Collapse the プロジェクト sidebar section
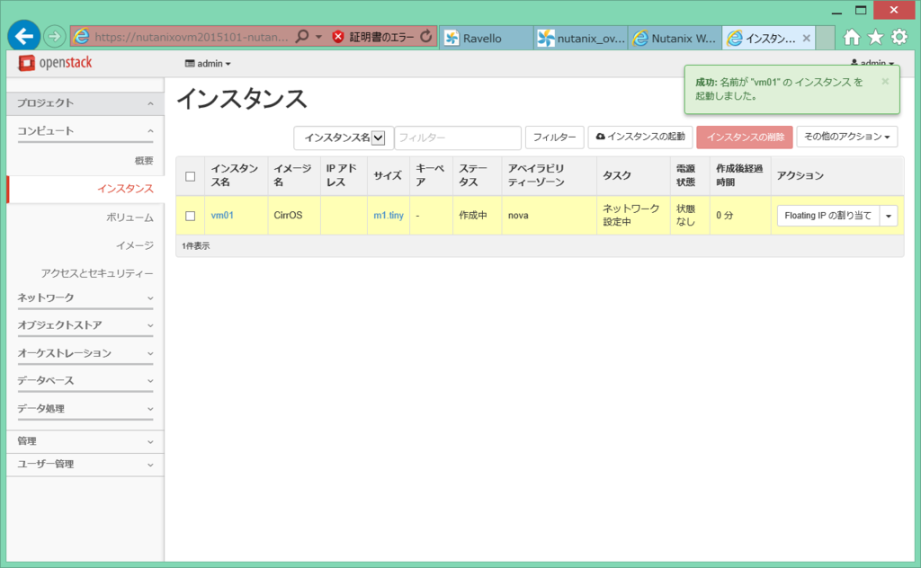Screen dimensions: 921x568 pos(85,103)
